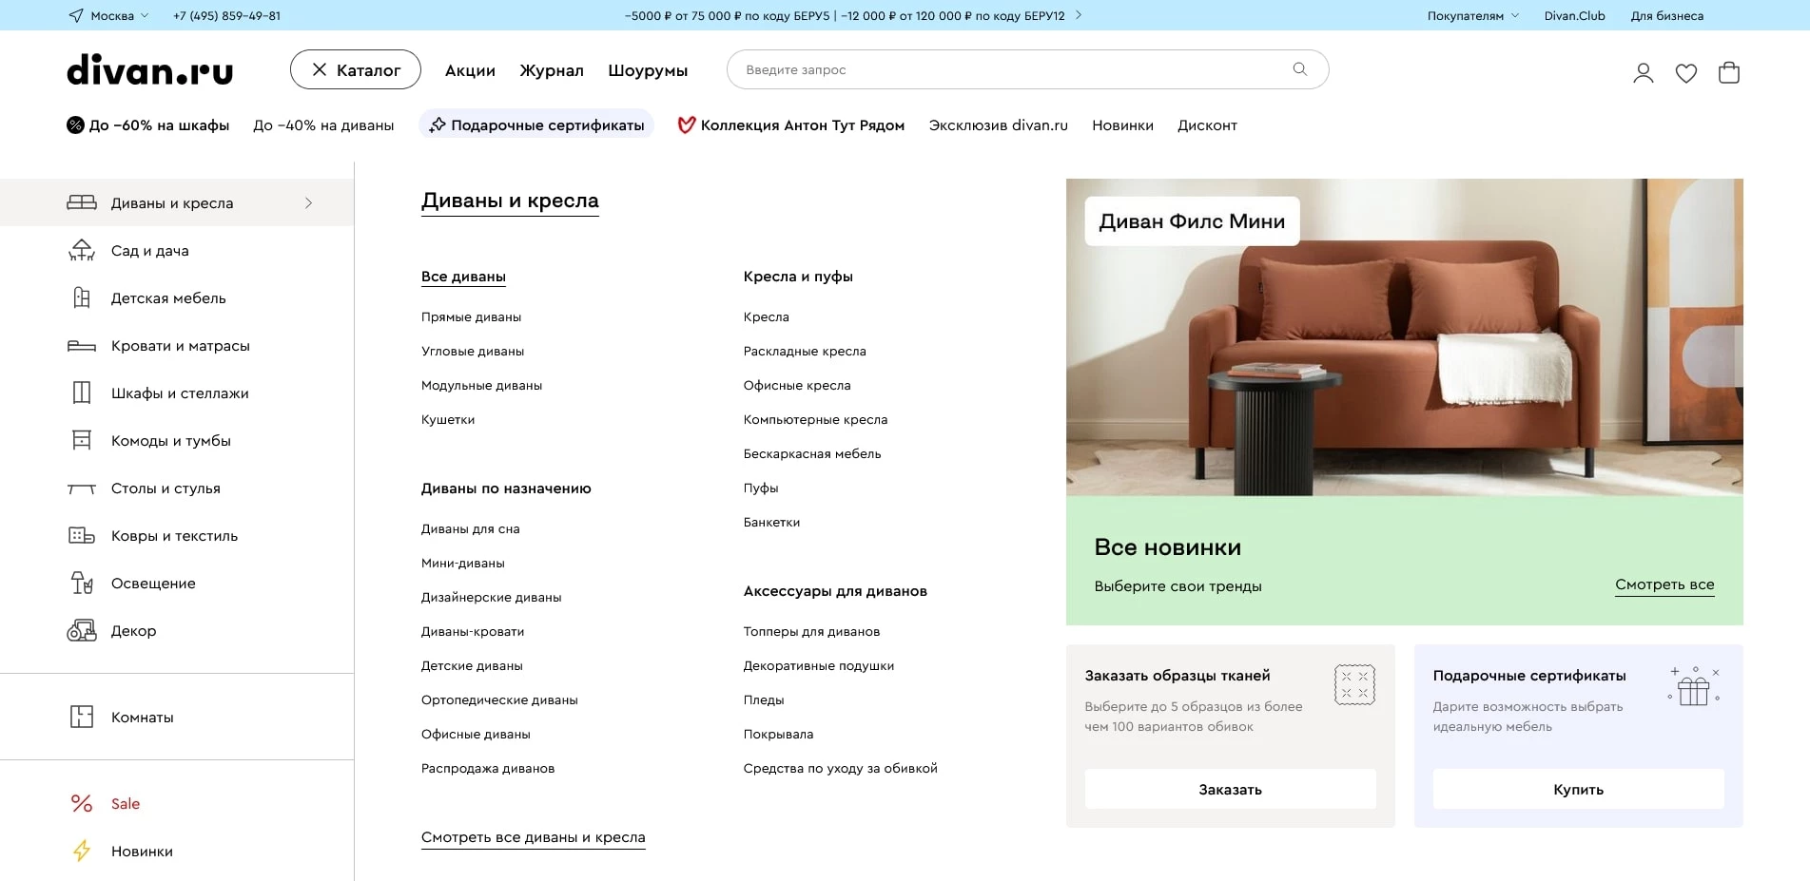Click the location pin icon near Москва
The image size is (1810, 881).
[x=75, y=15]
